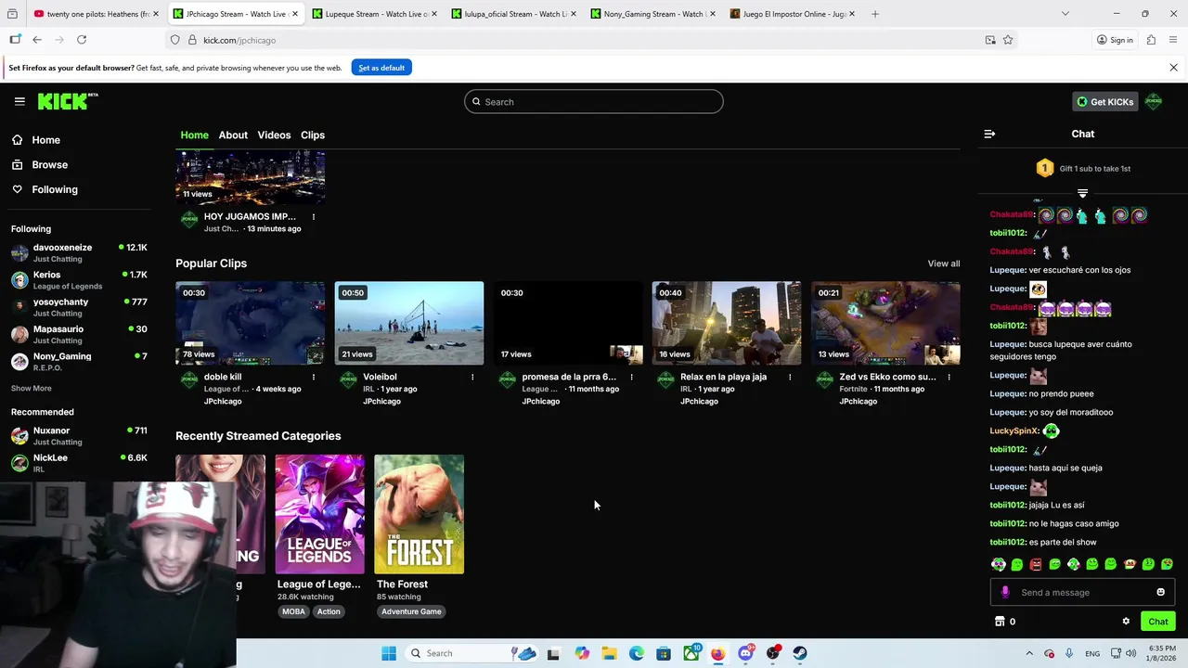Open Steam from the taskbar

[x=800, y=653]
